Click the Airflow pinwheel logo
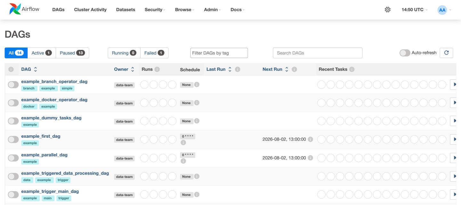461x205 pixels. click(x=15, y=9)
